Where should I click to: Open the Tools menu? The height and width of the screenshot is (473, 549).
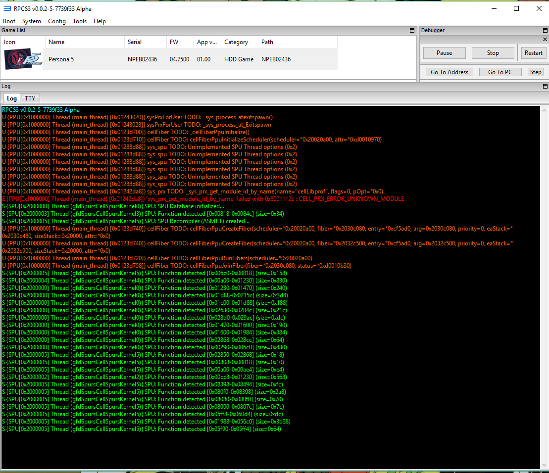(x=80, y=21)
